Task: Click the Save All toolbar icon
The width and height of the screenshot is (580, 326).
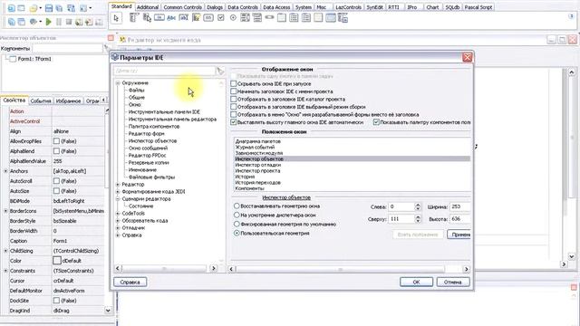Action: [59, 8]
